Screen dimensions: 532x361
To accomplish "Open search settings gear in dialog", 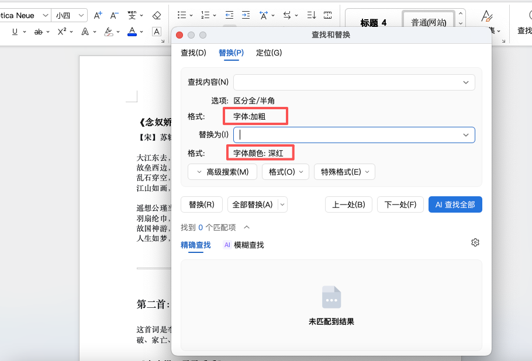I will pos(475,242).
